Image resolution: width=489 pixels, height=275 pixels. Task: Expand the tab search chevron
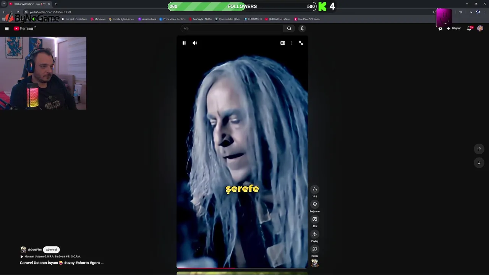click(4, 4)
